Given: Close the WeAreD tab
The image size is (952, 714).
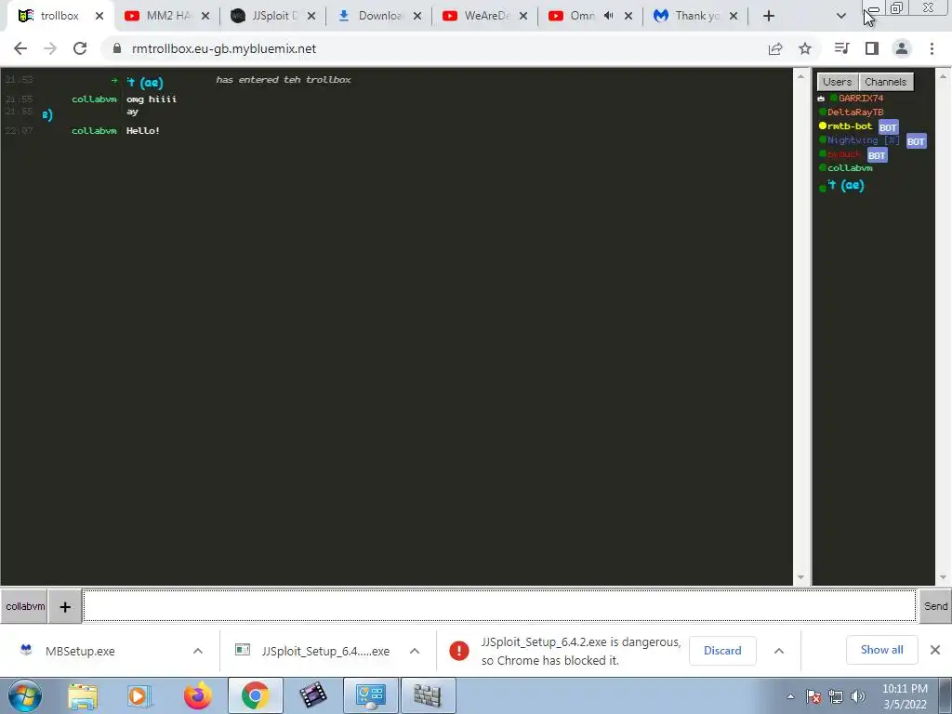Looking at the screenshot, I should click(523, 16).
